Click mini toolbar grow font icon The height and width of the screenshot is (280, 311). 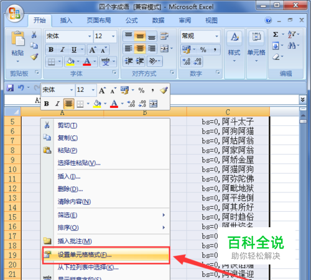tap(102, 91)
